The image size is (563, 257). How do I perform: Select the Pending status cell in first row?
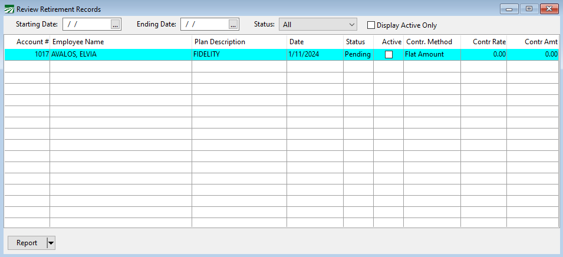click(x=358, y=54)
